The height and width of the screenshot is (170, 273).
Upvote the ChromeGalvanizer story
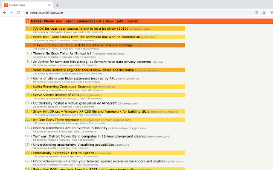click(32, 161)
